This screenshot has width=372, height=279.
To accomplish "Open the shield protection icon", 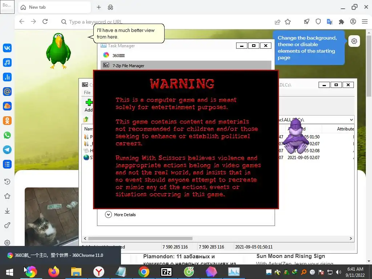I will 318,22.
